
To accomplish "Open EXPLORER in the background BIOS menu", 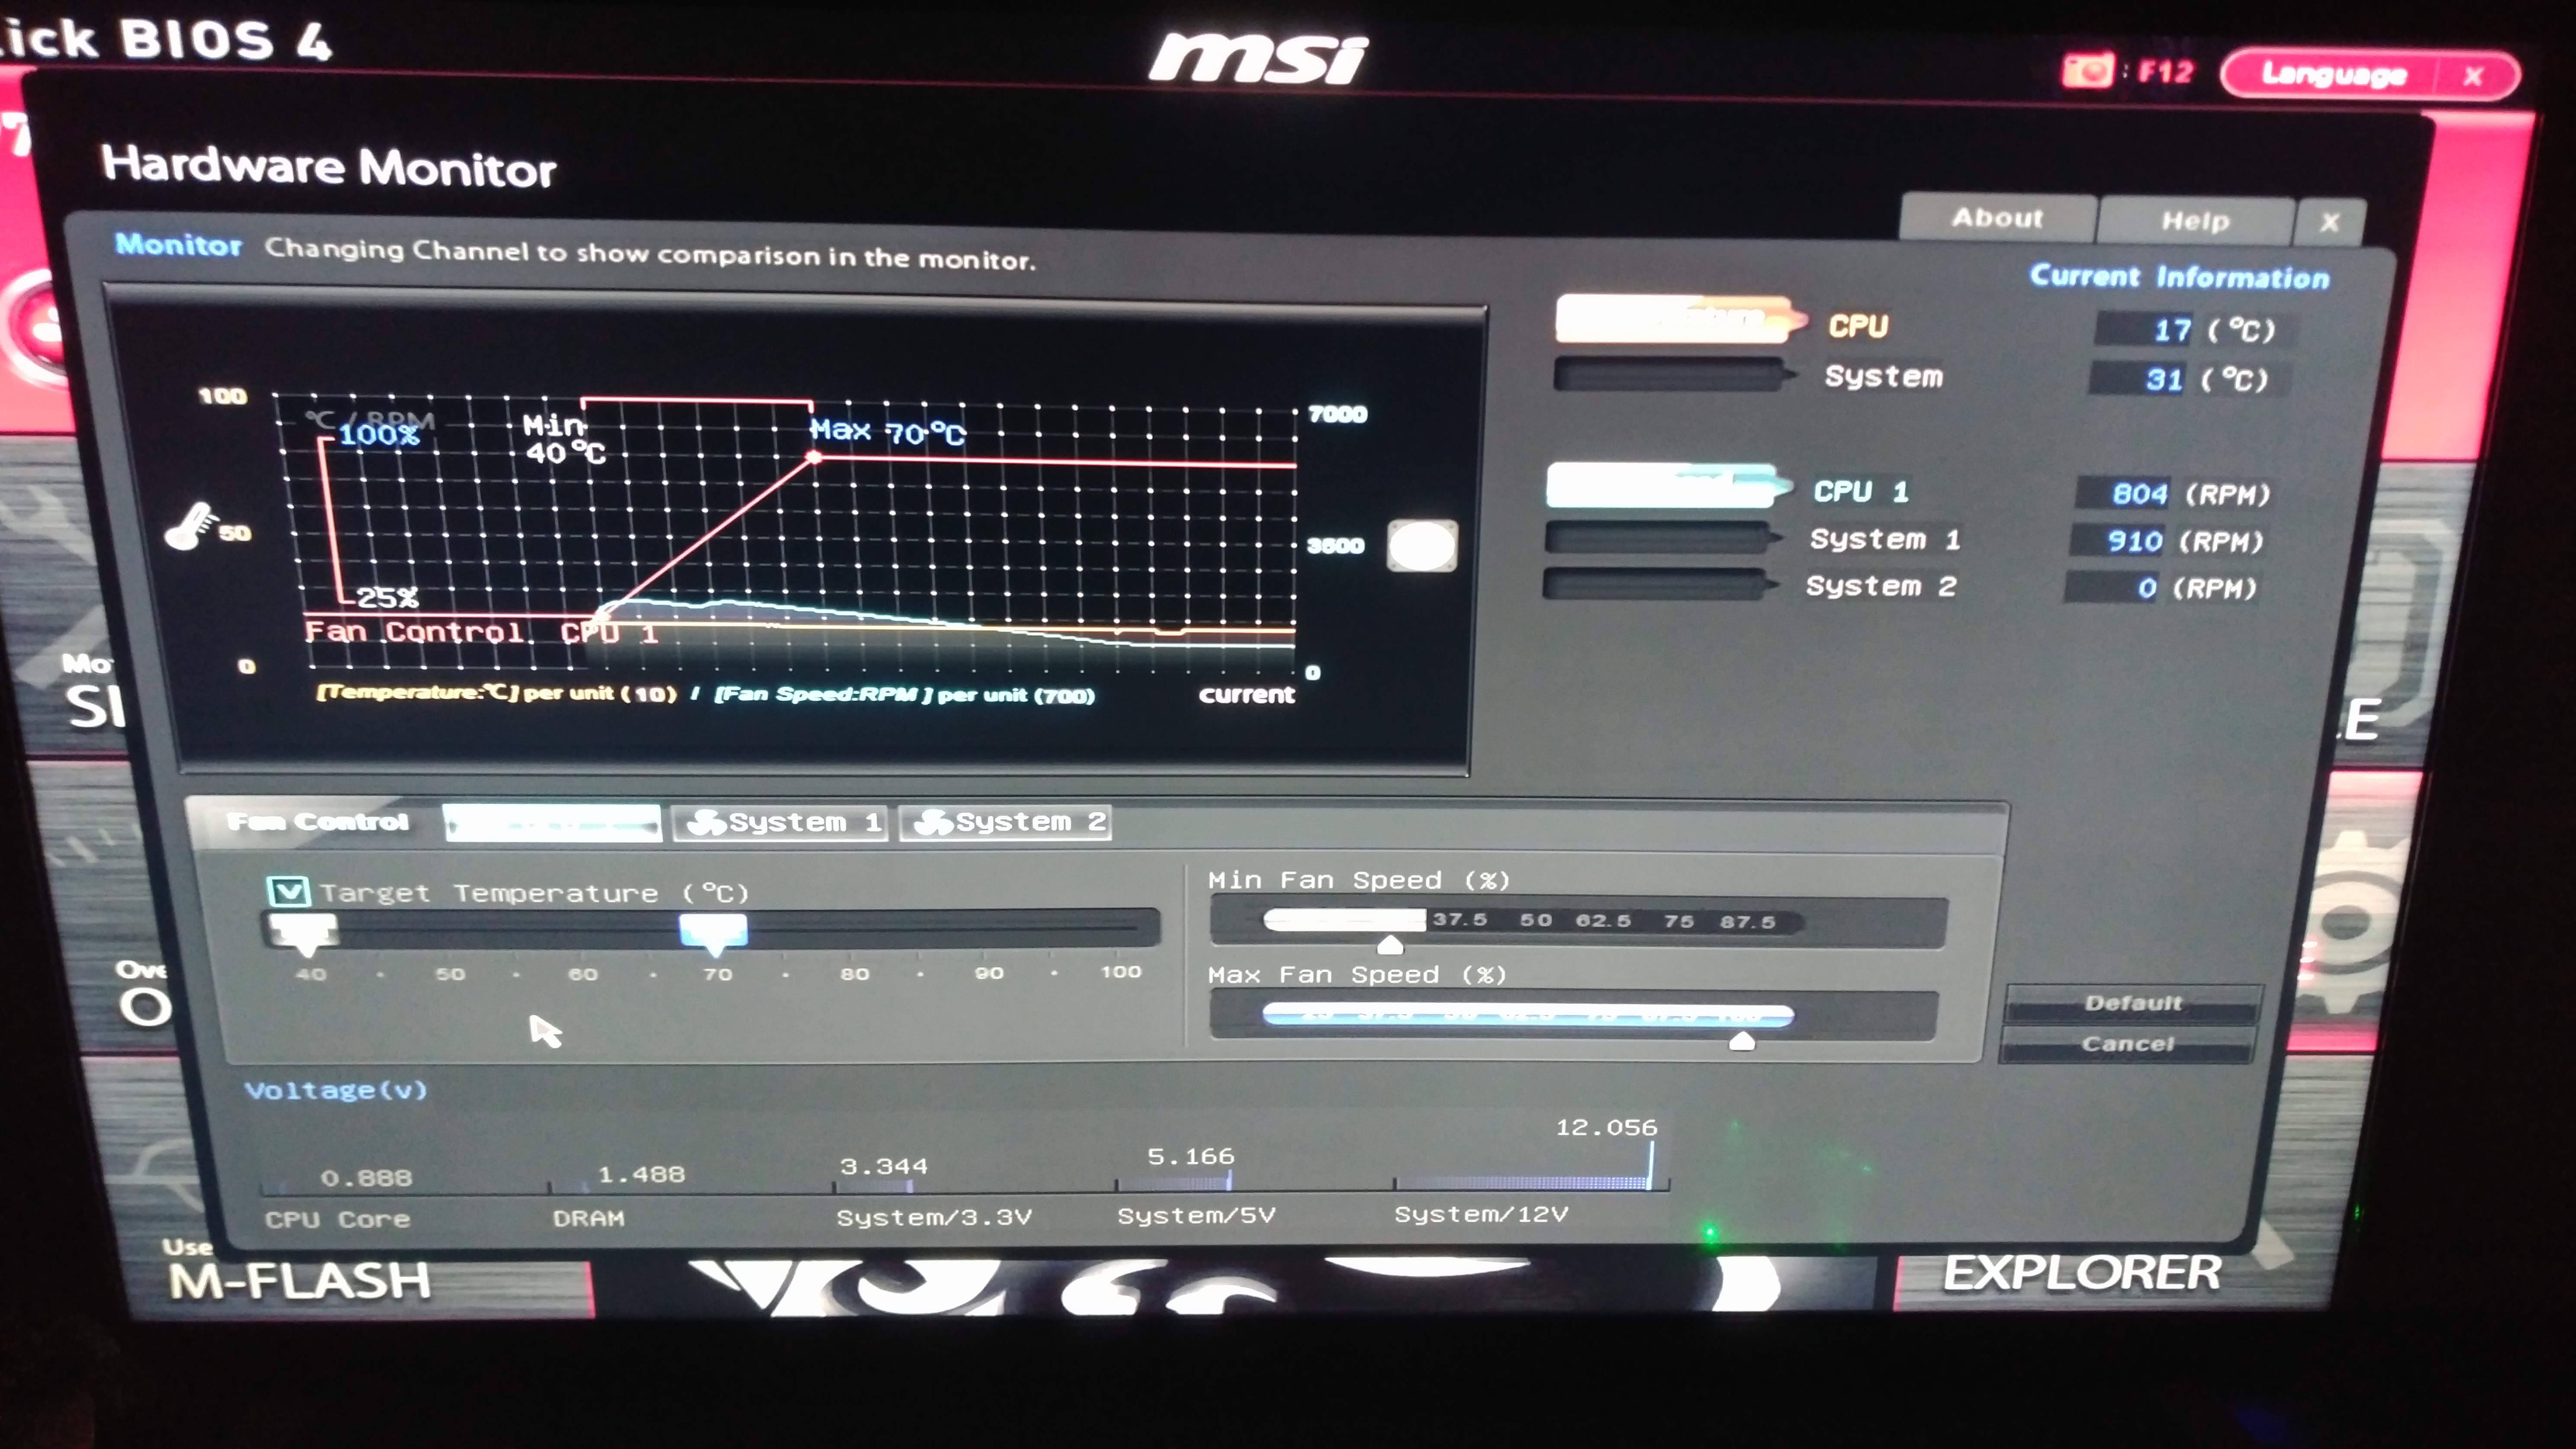I will [x=2082, y=1273].
